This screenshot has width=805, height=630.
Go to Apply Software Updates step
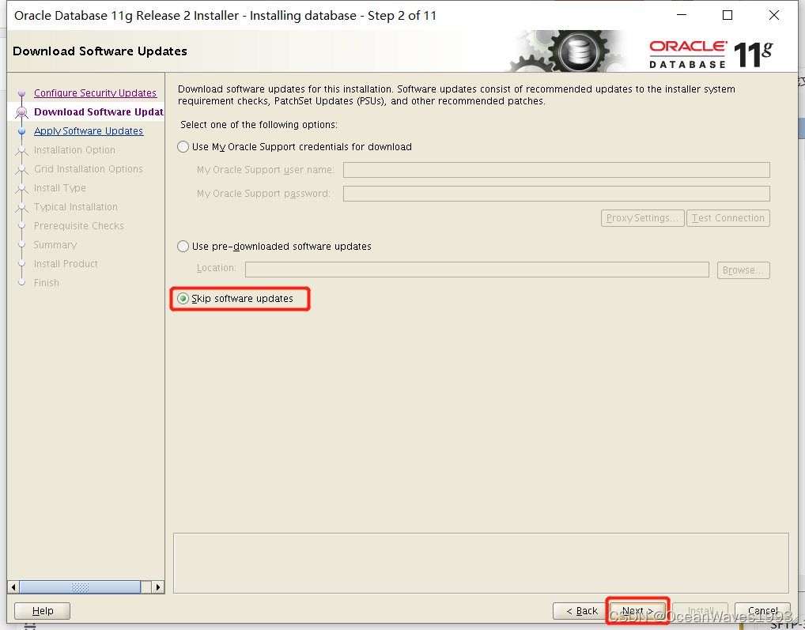(x=89, y=131)
